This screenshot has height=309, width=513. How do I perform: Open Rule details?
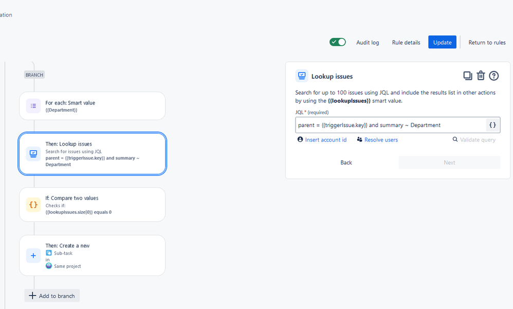tap(406, 43)
